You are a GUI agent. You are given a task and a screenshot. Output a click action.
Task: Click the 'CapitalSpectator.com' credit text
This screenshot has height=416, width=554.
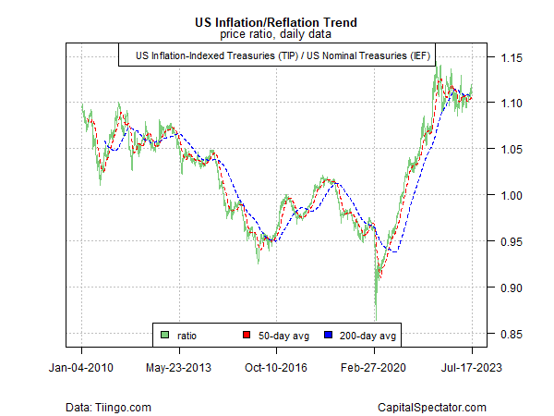tap(432, 408)
